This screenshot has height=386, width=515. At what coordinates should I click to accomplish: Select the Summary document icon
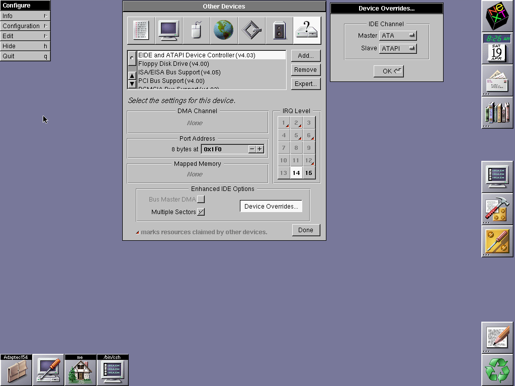pyautogui.click(x=140, y=31)
